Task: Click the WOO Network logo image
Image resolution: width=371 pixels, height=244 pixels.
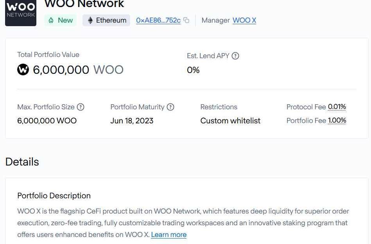Action: [21, 12]
